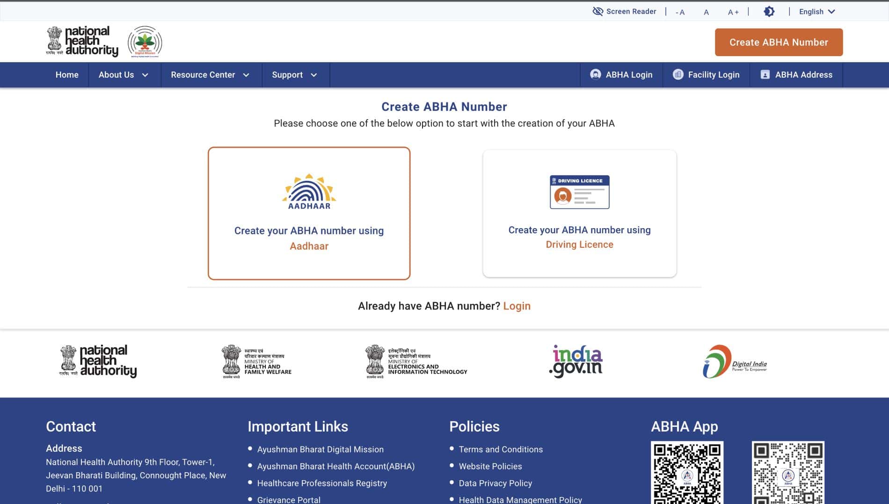
Task: Increase font size with A+
Action: pos(733,12)
